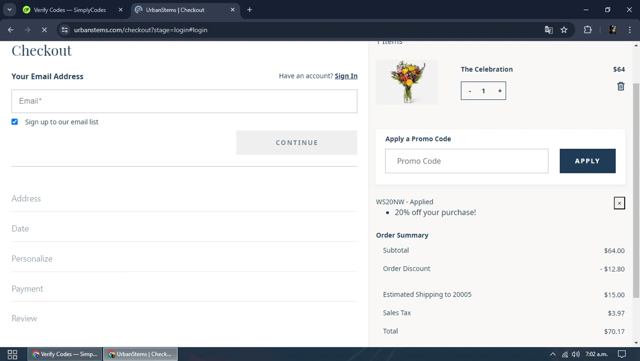Image resolution: width=640 pixels, height=361 pixels.
Task: Delete The Celebration item with trash icon
Action: point(621,86)
